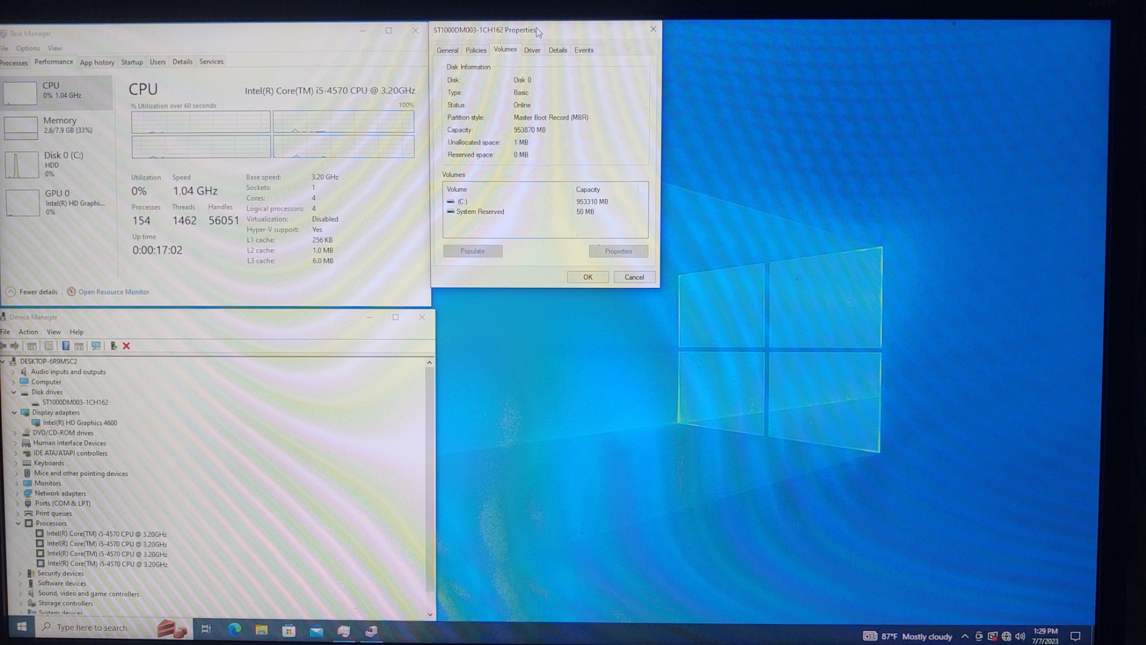Click the Task View taskbar icon

[x=206, y=629]
